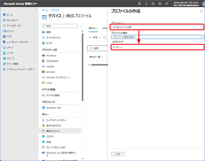Open 条件付きアクセス
The width and height of the screenshot is (205, 161).
pos(52,126)
